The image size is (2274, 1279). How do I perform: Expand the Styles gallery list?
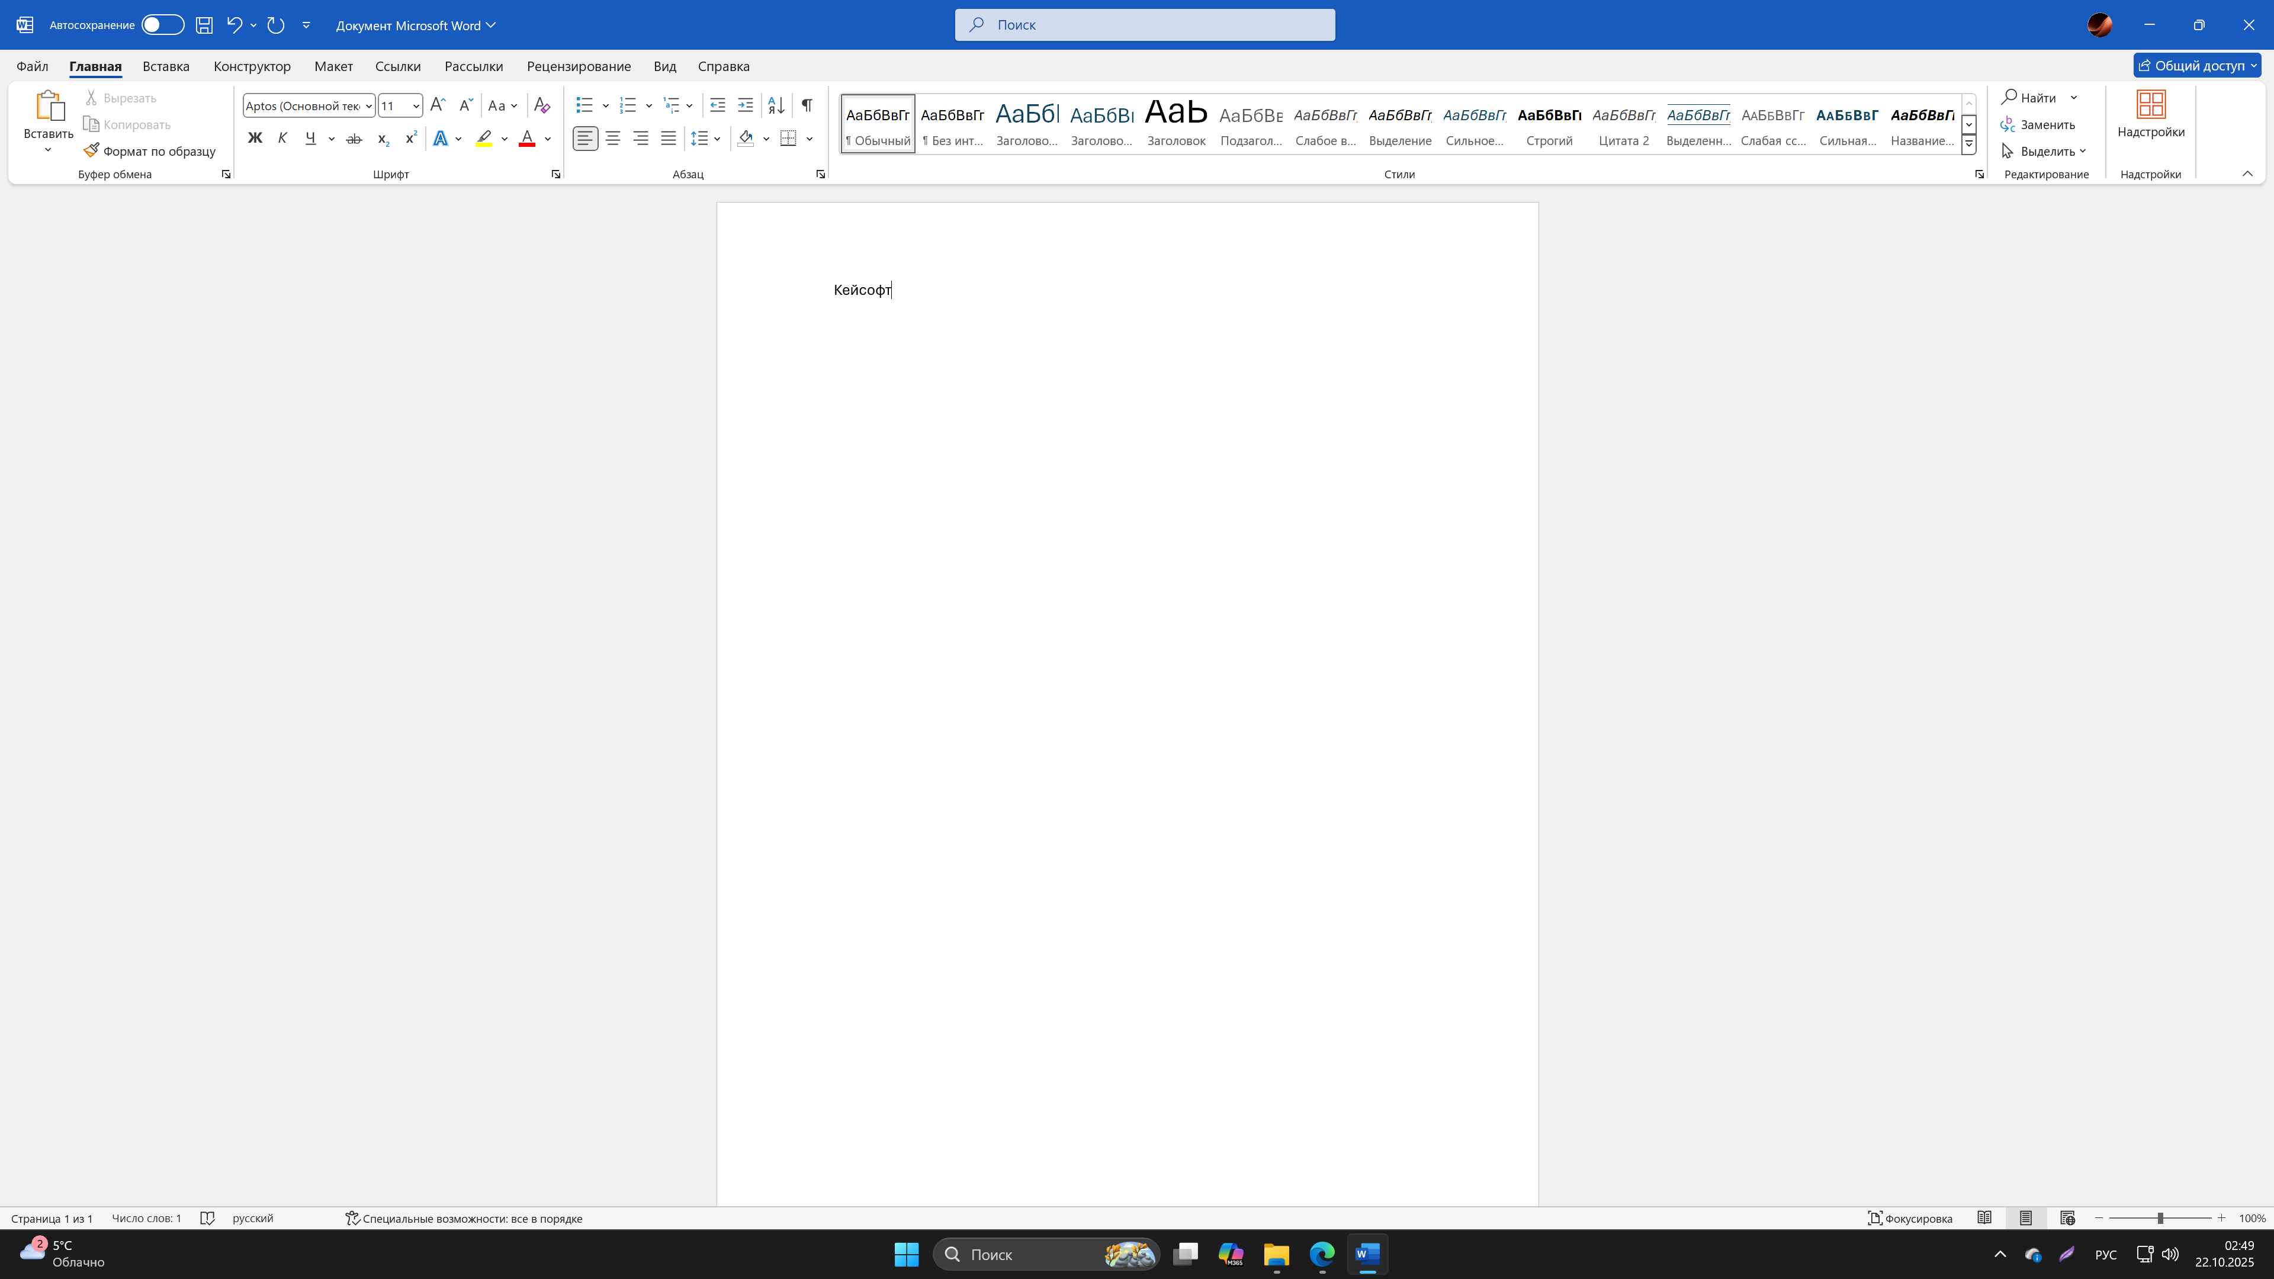1968,144
